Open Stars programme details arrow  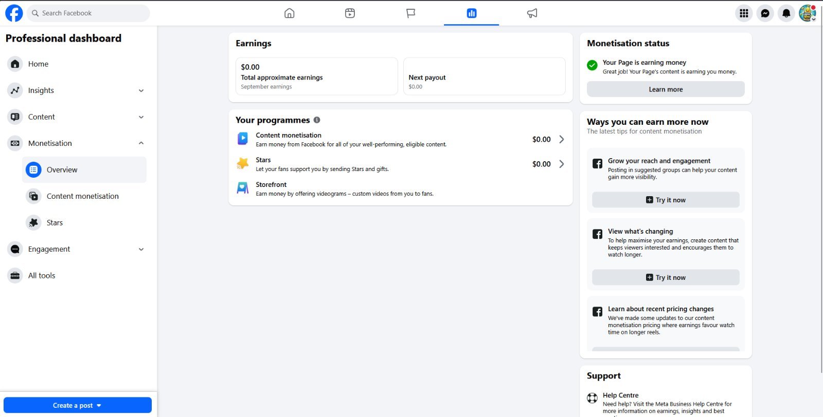[x=562, y=164]
